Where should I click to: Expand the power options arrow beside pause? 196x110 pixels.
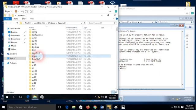[x=19, y=11]
